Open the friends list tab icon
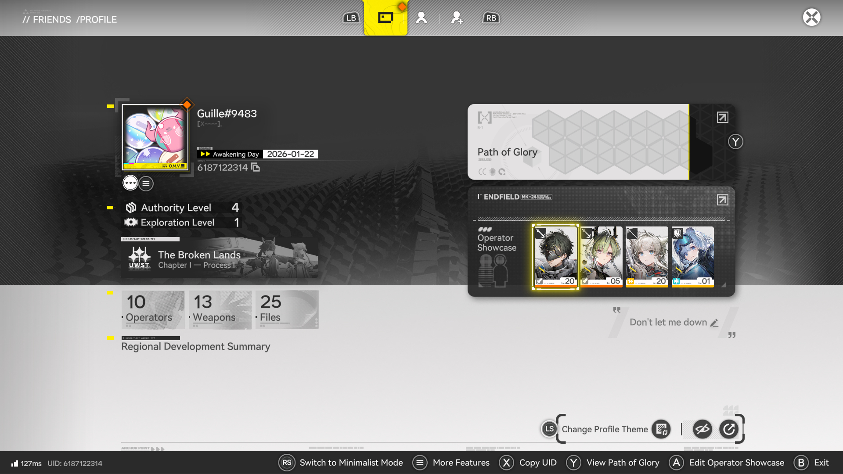 coord(421,18)
